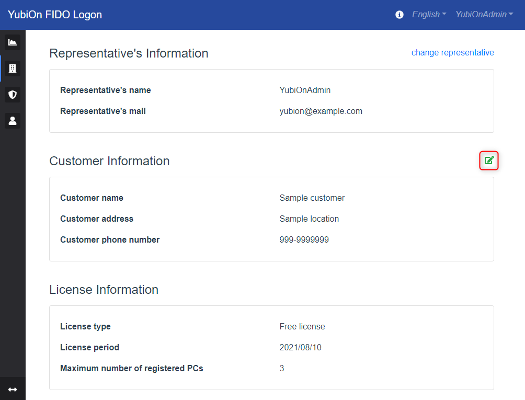Go to YubiOn FIDO Logon home title
525x400 pixels.
(55, 15)
